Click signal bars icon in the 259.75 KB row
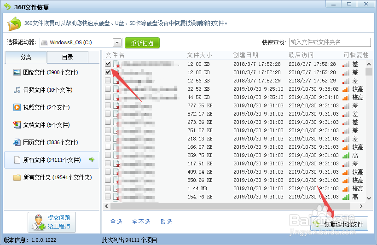The height and width of the screenshot is (245, 377). [x=346, y=156]
